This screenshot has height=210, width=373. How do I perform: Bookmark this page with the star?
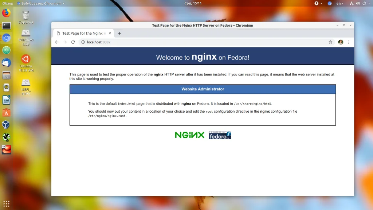pos(330,42)
